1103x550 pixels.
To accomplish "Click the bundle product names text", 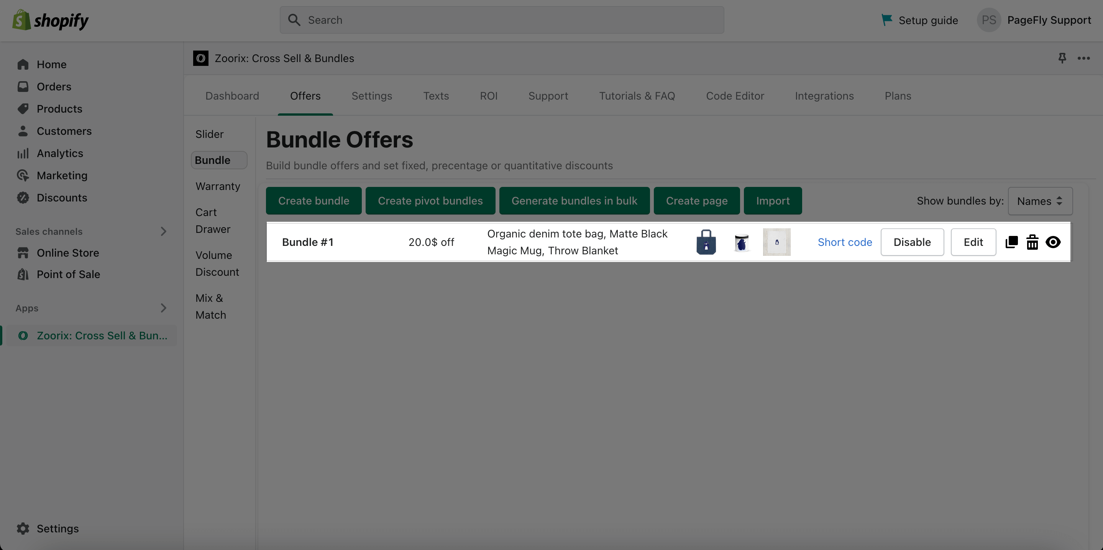I will (577, 242).
